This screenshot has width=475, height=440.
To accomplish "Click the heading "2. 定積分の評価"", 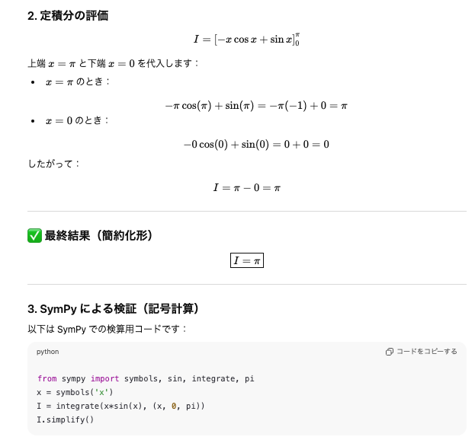I will coord(68,15).
